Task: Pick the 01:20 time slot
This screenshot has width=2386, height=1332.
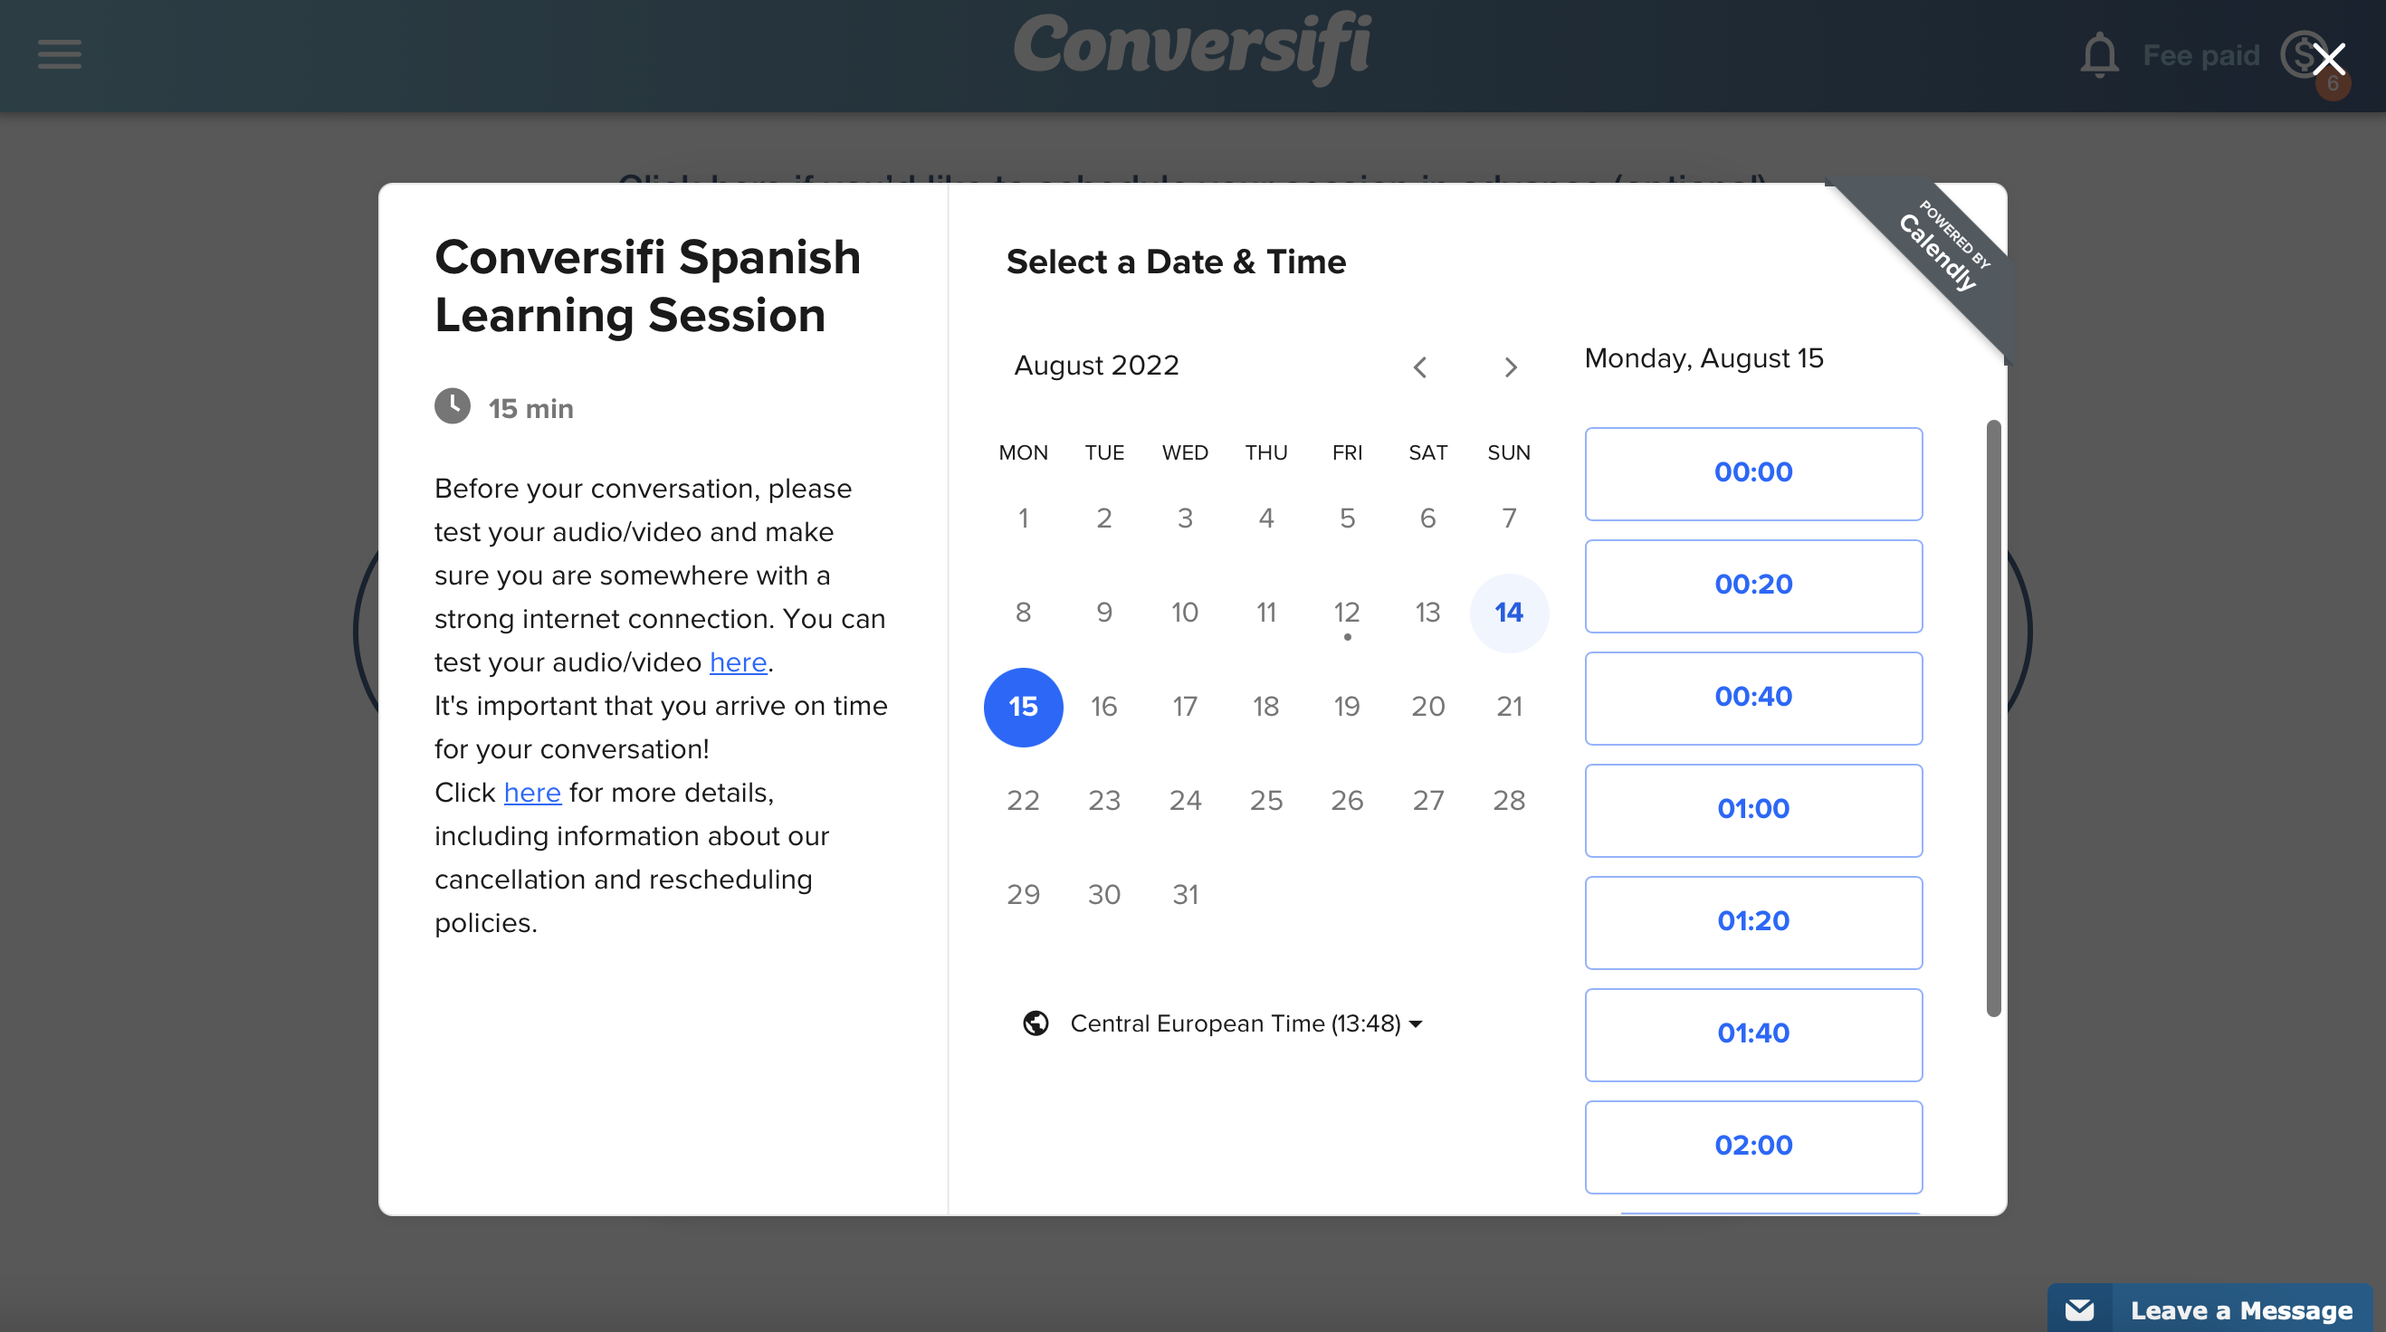Action: click(1752, 922)
